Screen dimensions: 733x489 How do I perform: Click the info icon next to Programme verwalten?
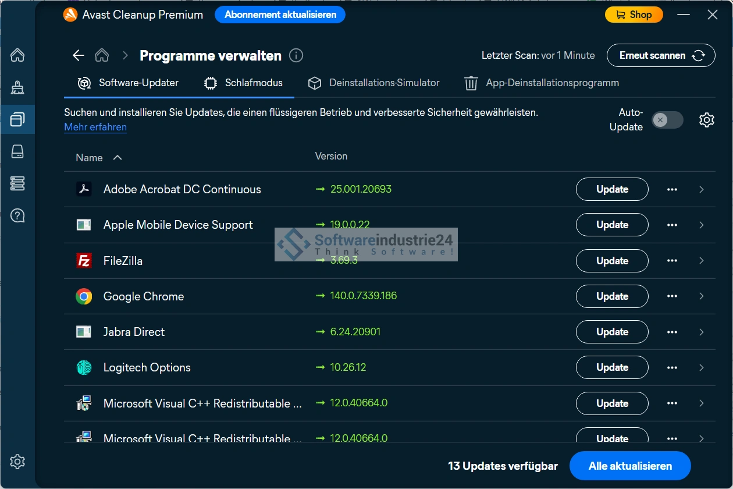(x=296, y=55)
